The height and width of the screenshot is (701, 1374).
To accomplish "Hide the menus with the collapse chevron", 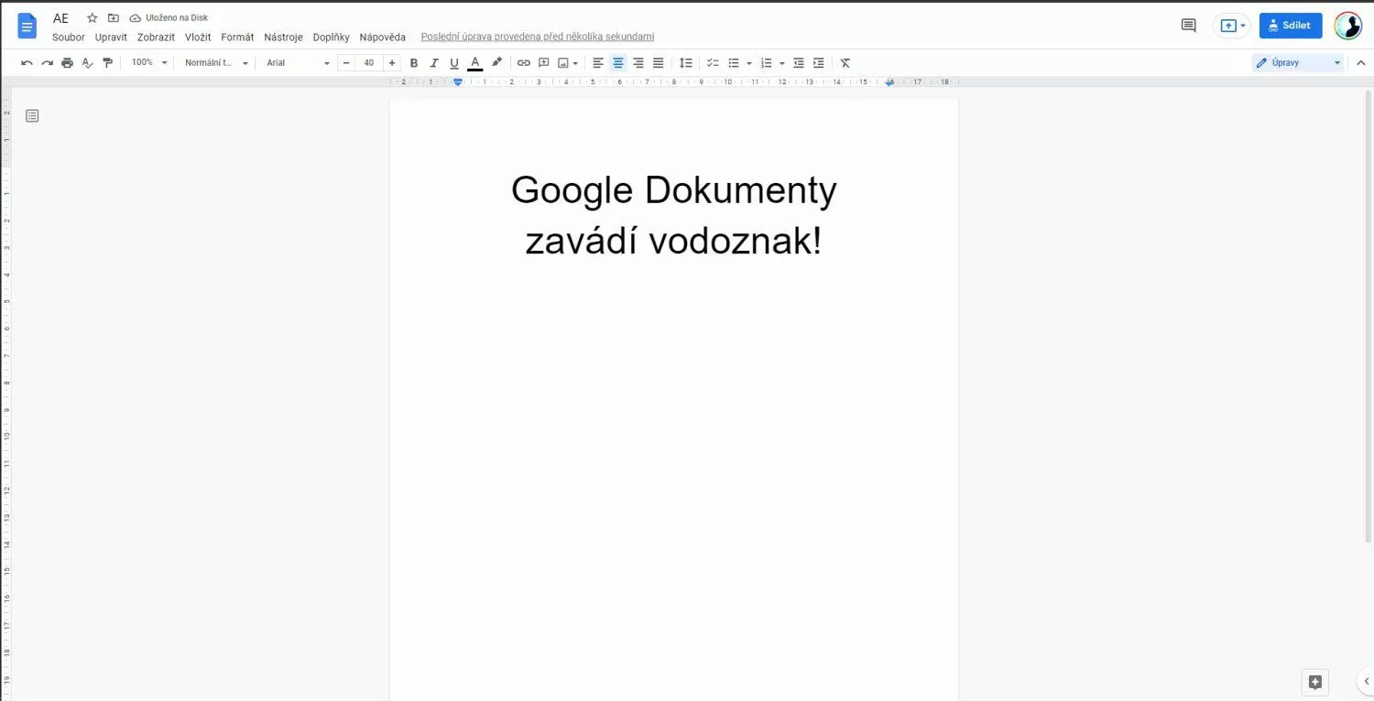I will [1360, 63].
